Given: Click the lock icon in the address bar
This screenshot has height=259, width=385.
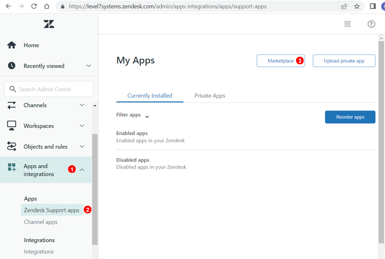Looking at the screenshot, I should tap(63, 6).
